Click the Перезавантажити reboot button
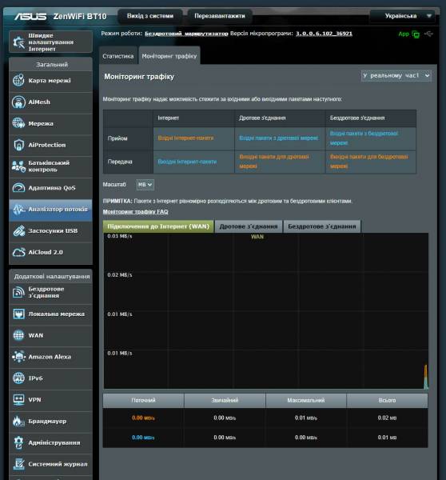 pos(220,16)
